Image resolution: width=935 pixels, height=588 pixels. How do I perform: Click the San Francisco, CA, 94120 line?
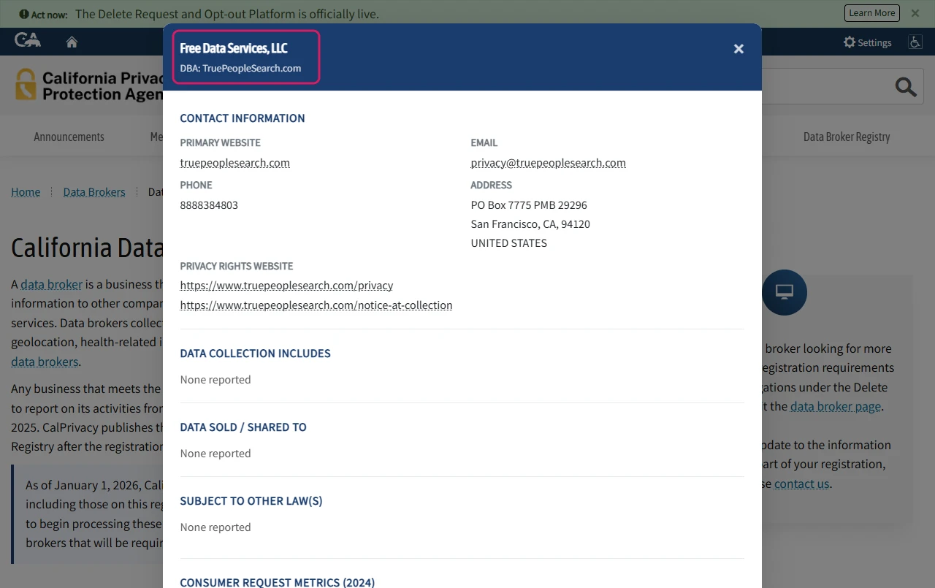coord(530,224)
